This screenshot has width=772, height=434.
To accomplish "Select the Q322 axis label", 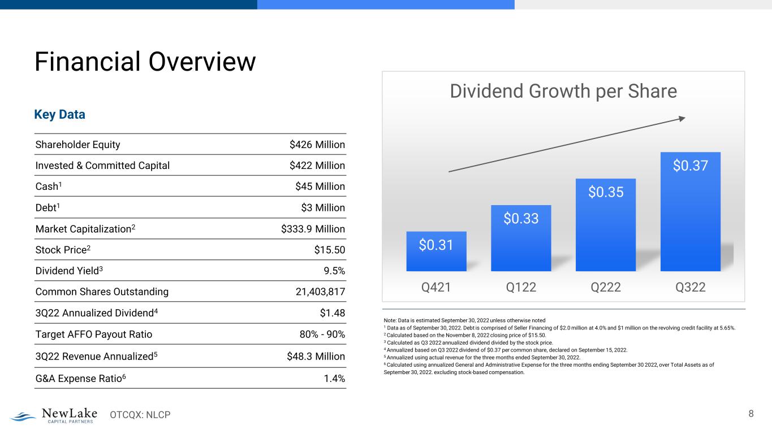I will pos(690,288).
